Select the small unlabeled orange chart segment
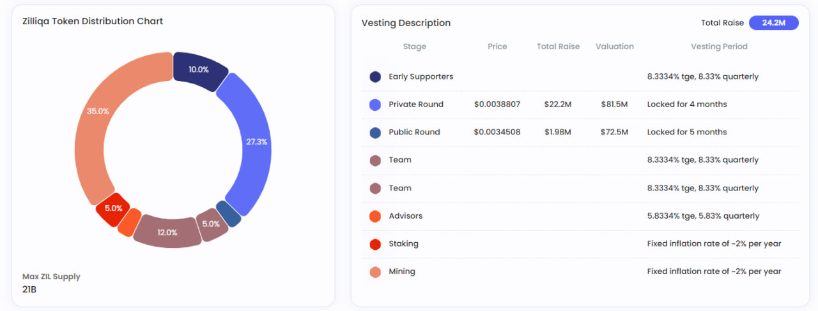Viewport: 818px width, 311px height. pyautogui.click(x=130, y=222)
